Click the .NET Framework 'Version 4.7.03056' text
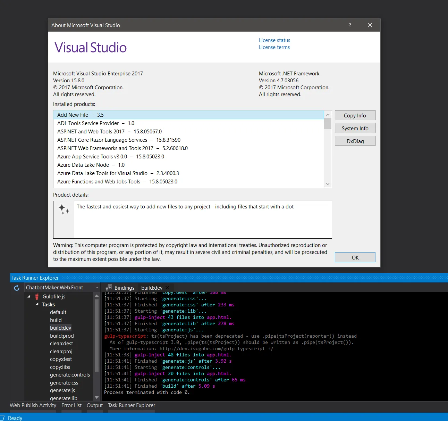Image resolution: width=448 pixels, height=421 pixels. coord(279,81)
